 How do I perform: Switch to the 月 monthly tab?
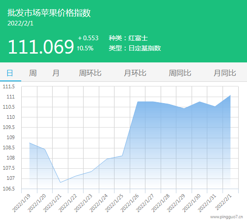click(x=56, y=73)
